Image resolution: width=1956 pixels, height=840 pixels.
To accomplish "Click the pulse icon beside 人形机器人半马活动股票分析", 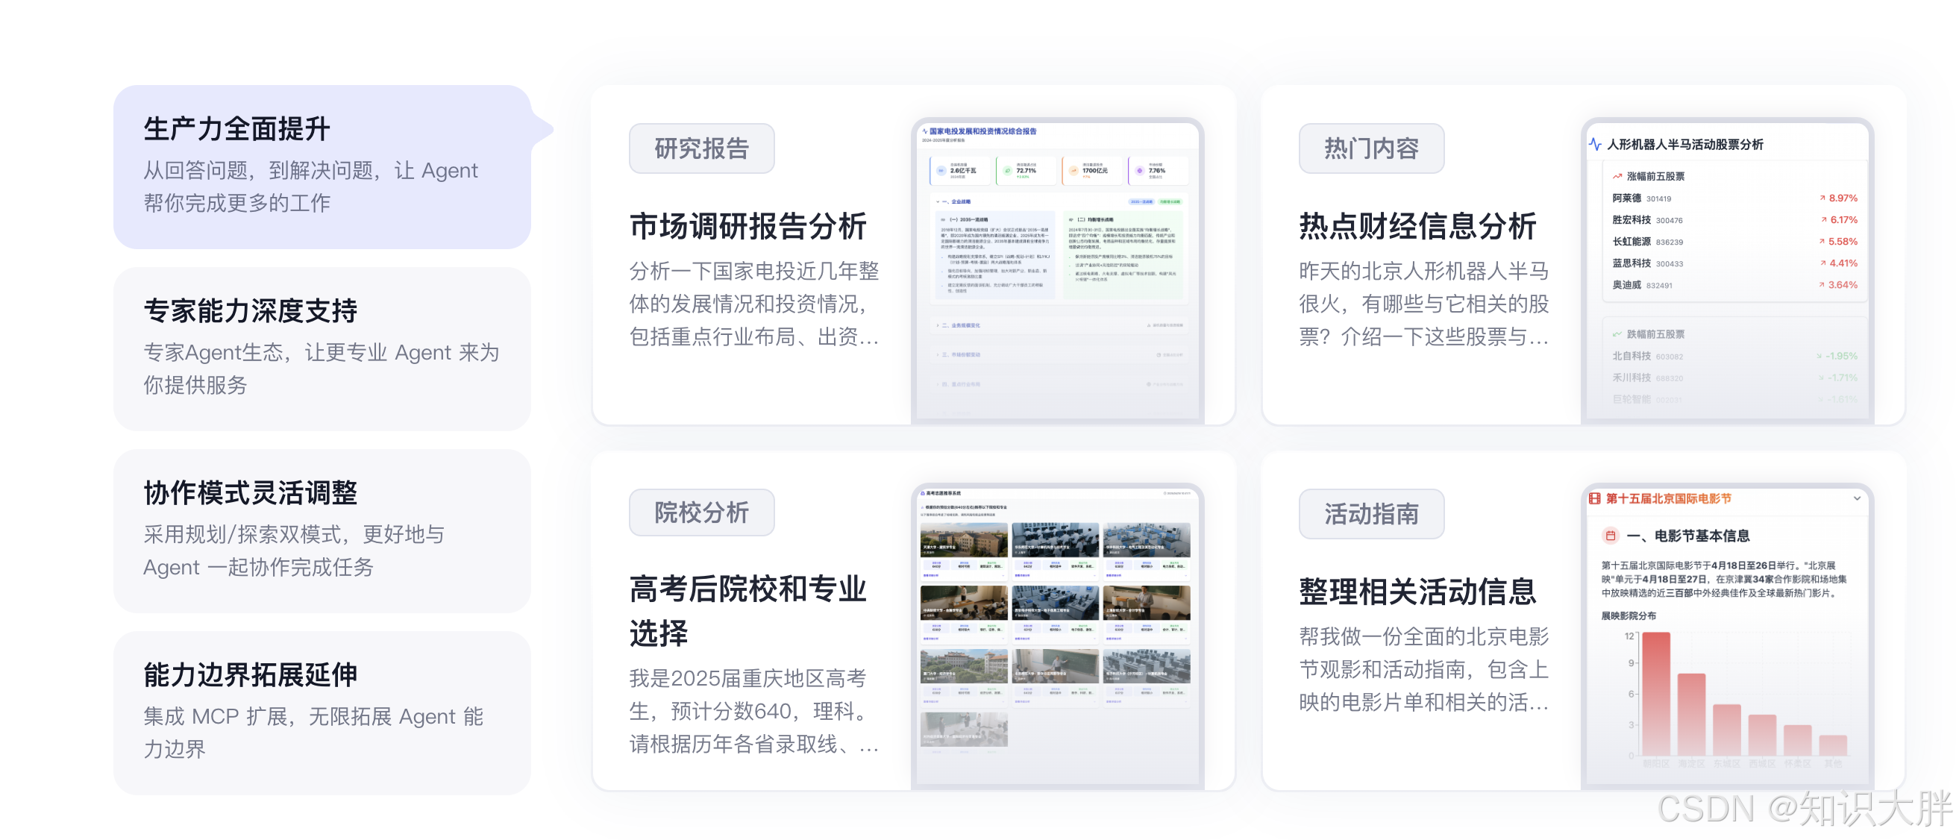I will (x=1596, y=144).
